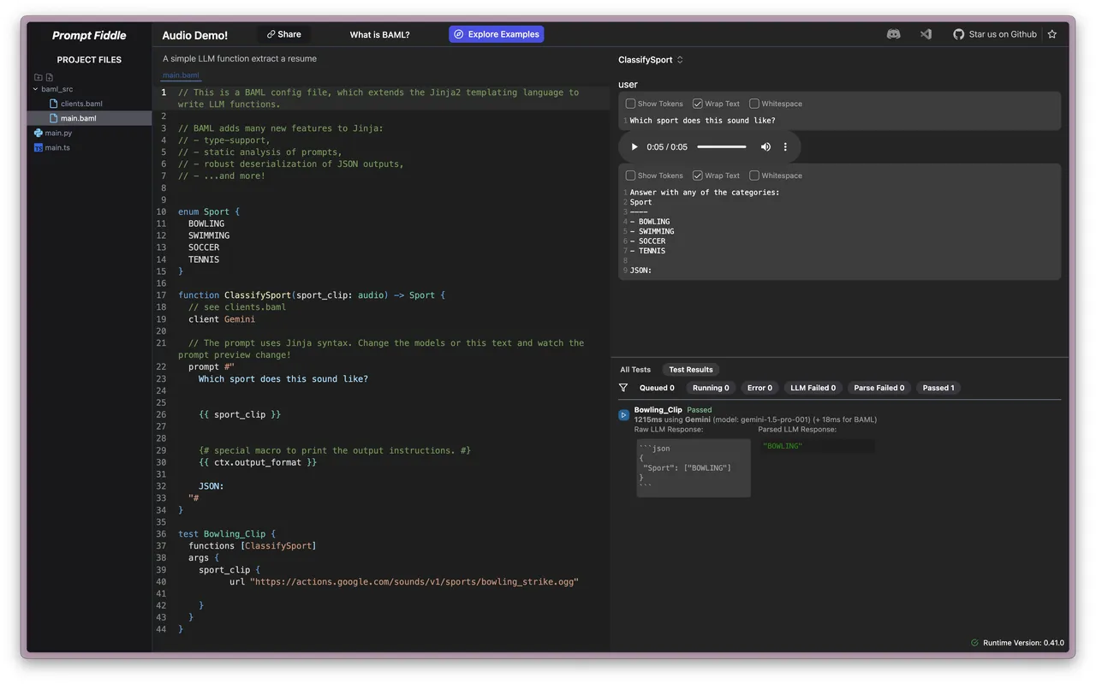Screen dimensions: 1096x684
Task: Enable Whitespace below the audio player
Action: click(754, 175)
